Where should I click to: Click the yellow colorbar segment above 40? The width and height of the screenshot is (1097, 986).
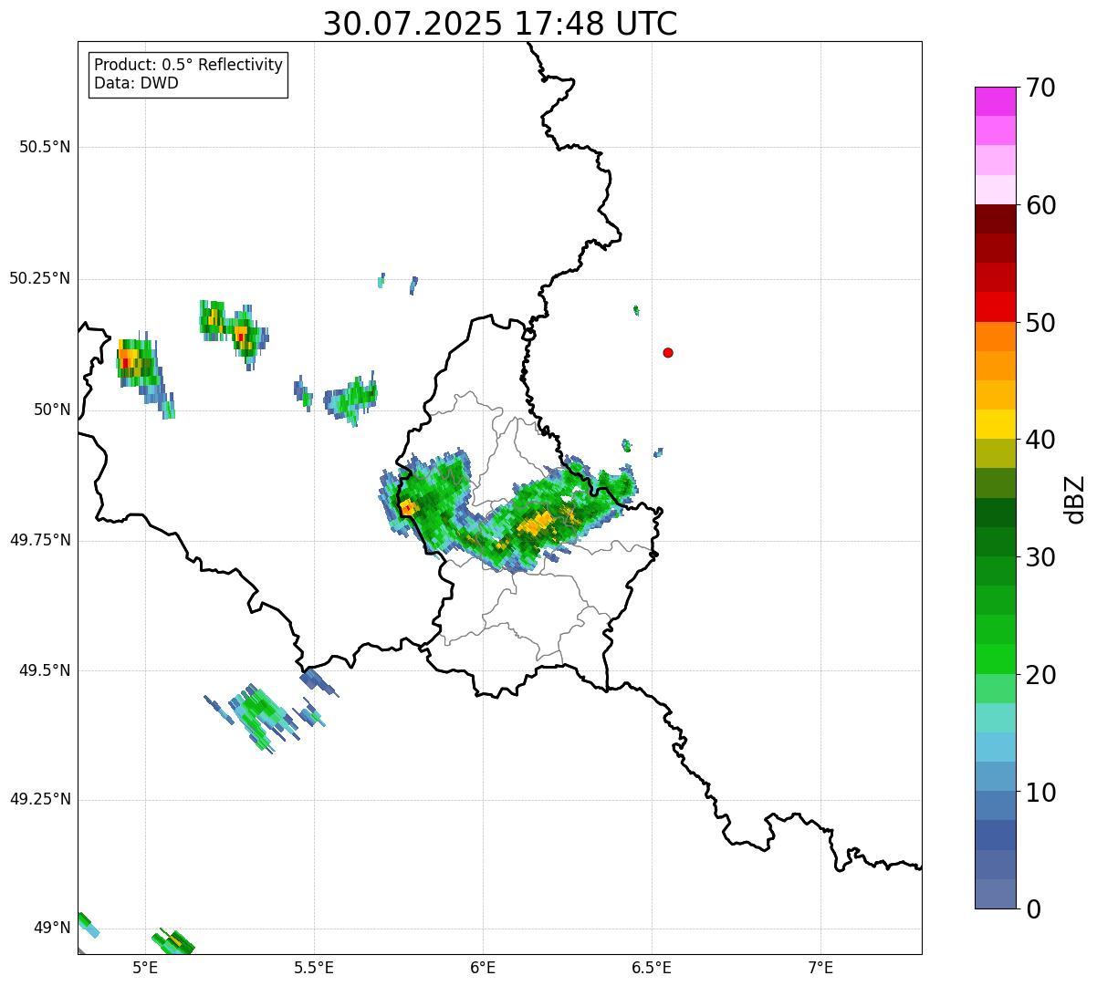click(996, 424)
